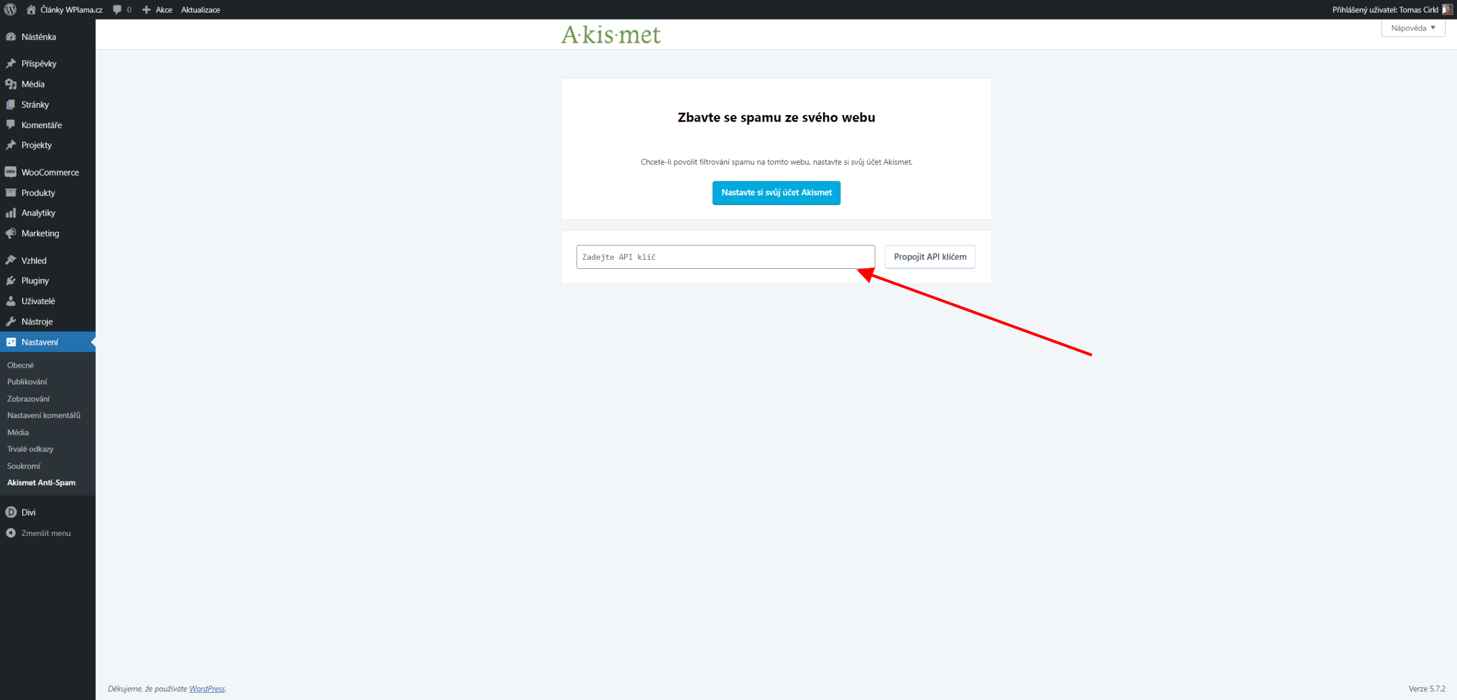Image resolution: width=1457 pixels, height=700 pixels.
Task: Focus the Zadejte API klíč input field
Action: pyautogui.click(x=726, y=256)
